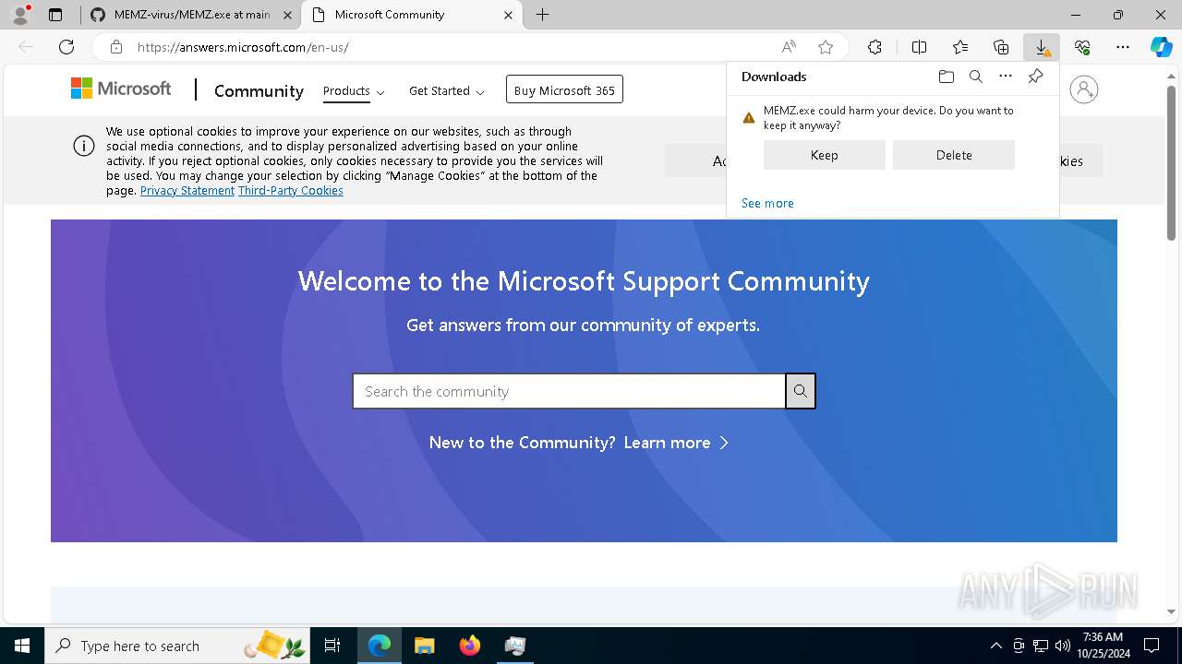Add this page to favorites star
The image size is (1182, 664).
(x=826, y=47)
